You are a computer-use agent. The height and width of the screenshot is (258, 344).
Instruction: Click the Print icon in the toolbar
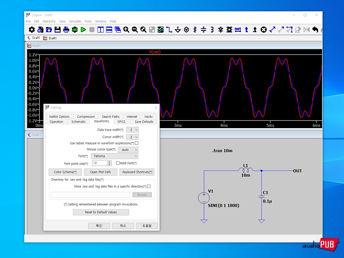tap(66, 30)
